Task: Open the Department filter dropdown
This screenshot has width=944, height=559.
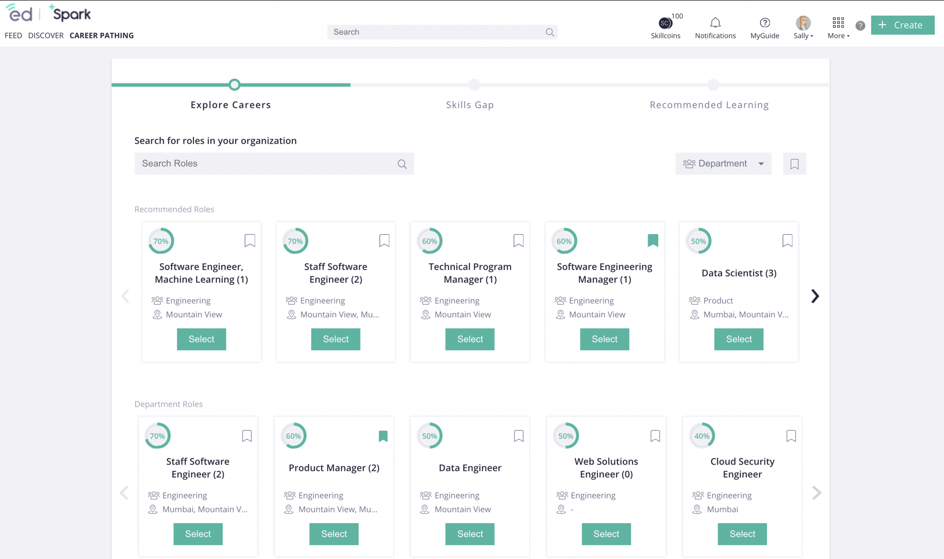Action: coord(723,164)
